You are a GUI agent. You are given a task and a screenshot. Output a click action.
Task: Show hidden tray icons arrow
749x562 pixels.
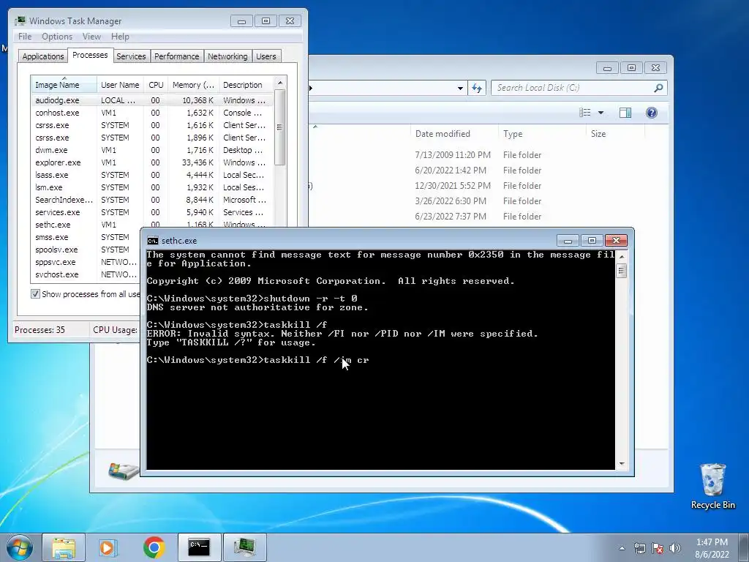tap(622, 548)
